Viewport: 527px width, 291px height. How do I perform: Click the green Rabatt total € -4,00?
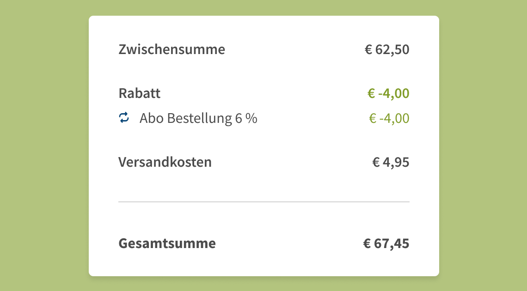(x=388, y=93)
